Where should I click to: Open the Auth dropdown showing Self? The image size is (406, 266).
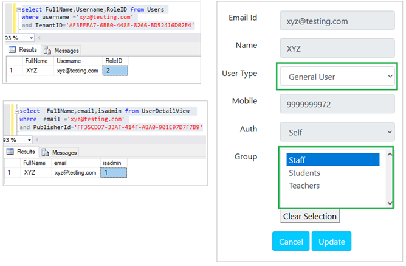click(337, 132)
